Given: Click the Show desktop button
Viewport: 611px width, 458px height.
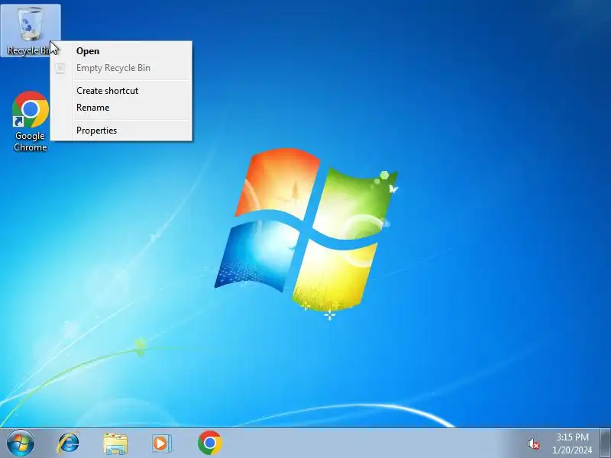Looking at the screenshot, I should pos(606,443).
